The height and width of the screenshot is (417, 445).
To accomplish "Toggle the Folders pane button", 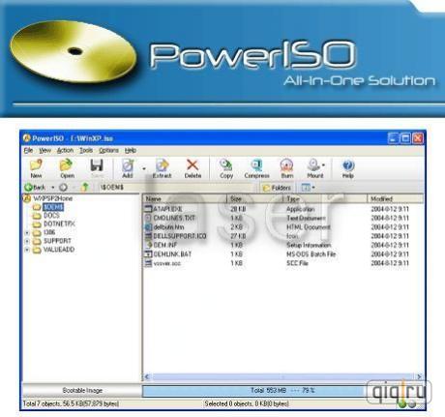I will point(277,188).
